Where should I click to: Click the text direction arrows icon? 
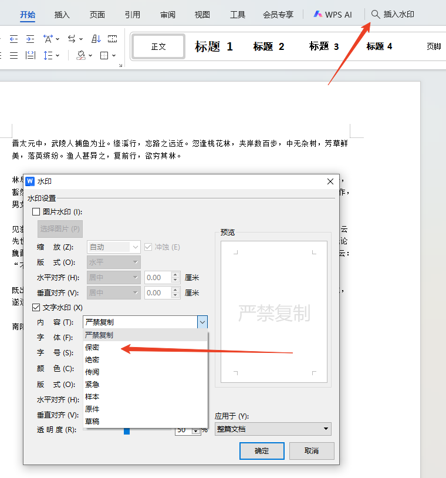[x=72, y=39]
